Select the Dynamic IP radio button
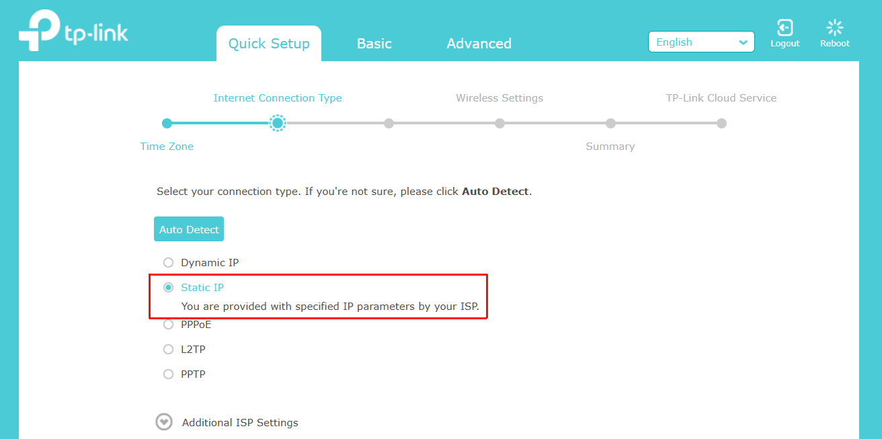 click(168, 262)
